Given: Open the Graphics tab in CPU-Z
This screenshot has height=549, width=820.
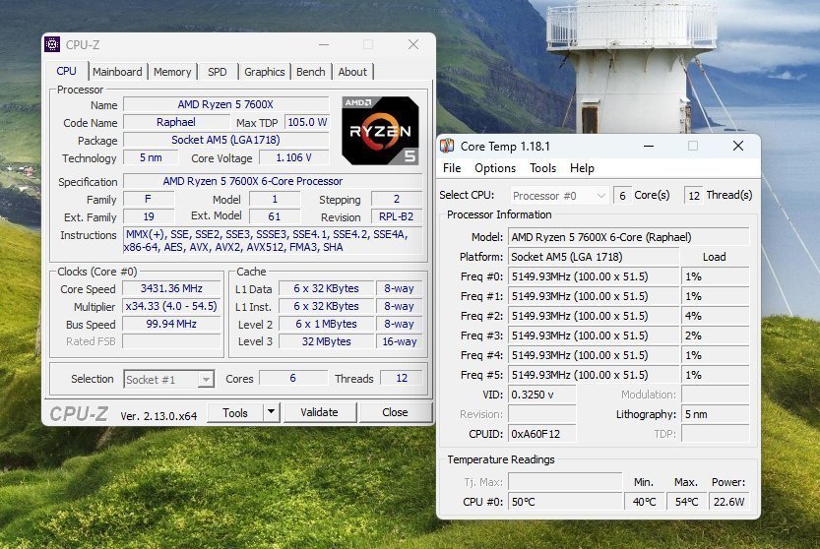Looking at the screenshot, I should (264, 72).
